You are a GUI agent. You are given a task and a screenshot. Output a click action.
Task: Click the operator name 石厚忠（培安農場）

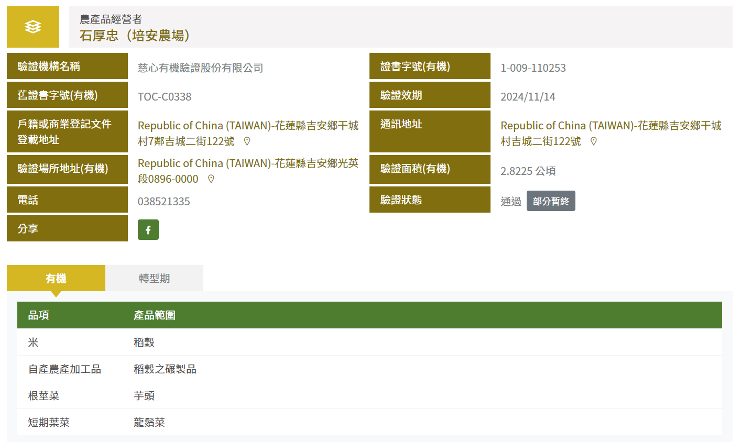135,36
